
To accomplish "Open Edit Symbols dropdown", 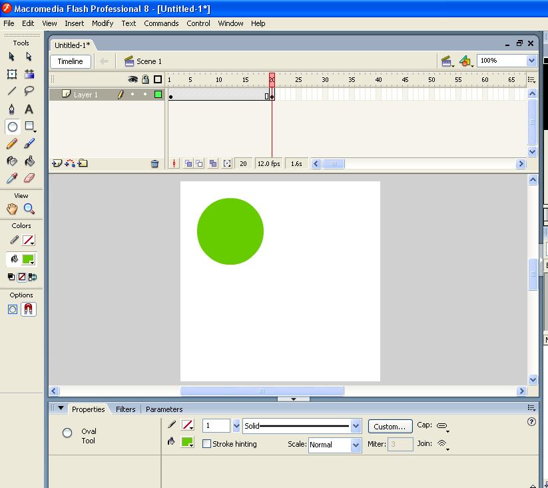I will point(467,61).
